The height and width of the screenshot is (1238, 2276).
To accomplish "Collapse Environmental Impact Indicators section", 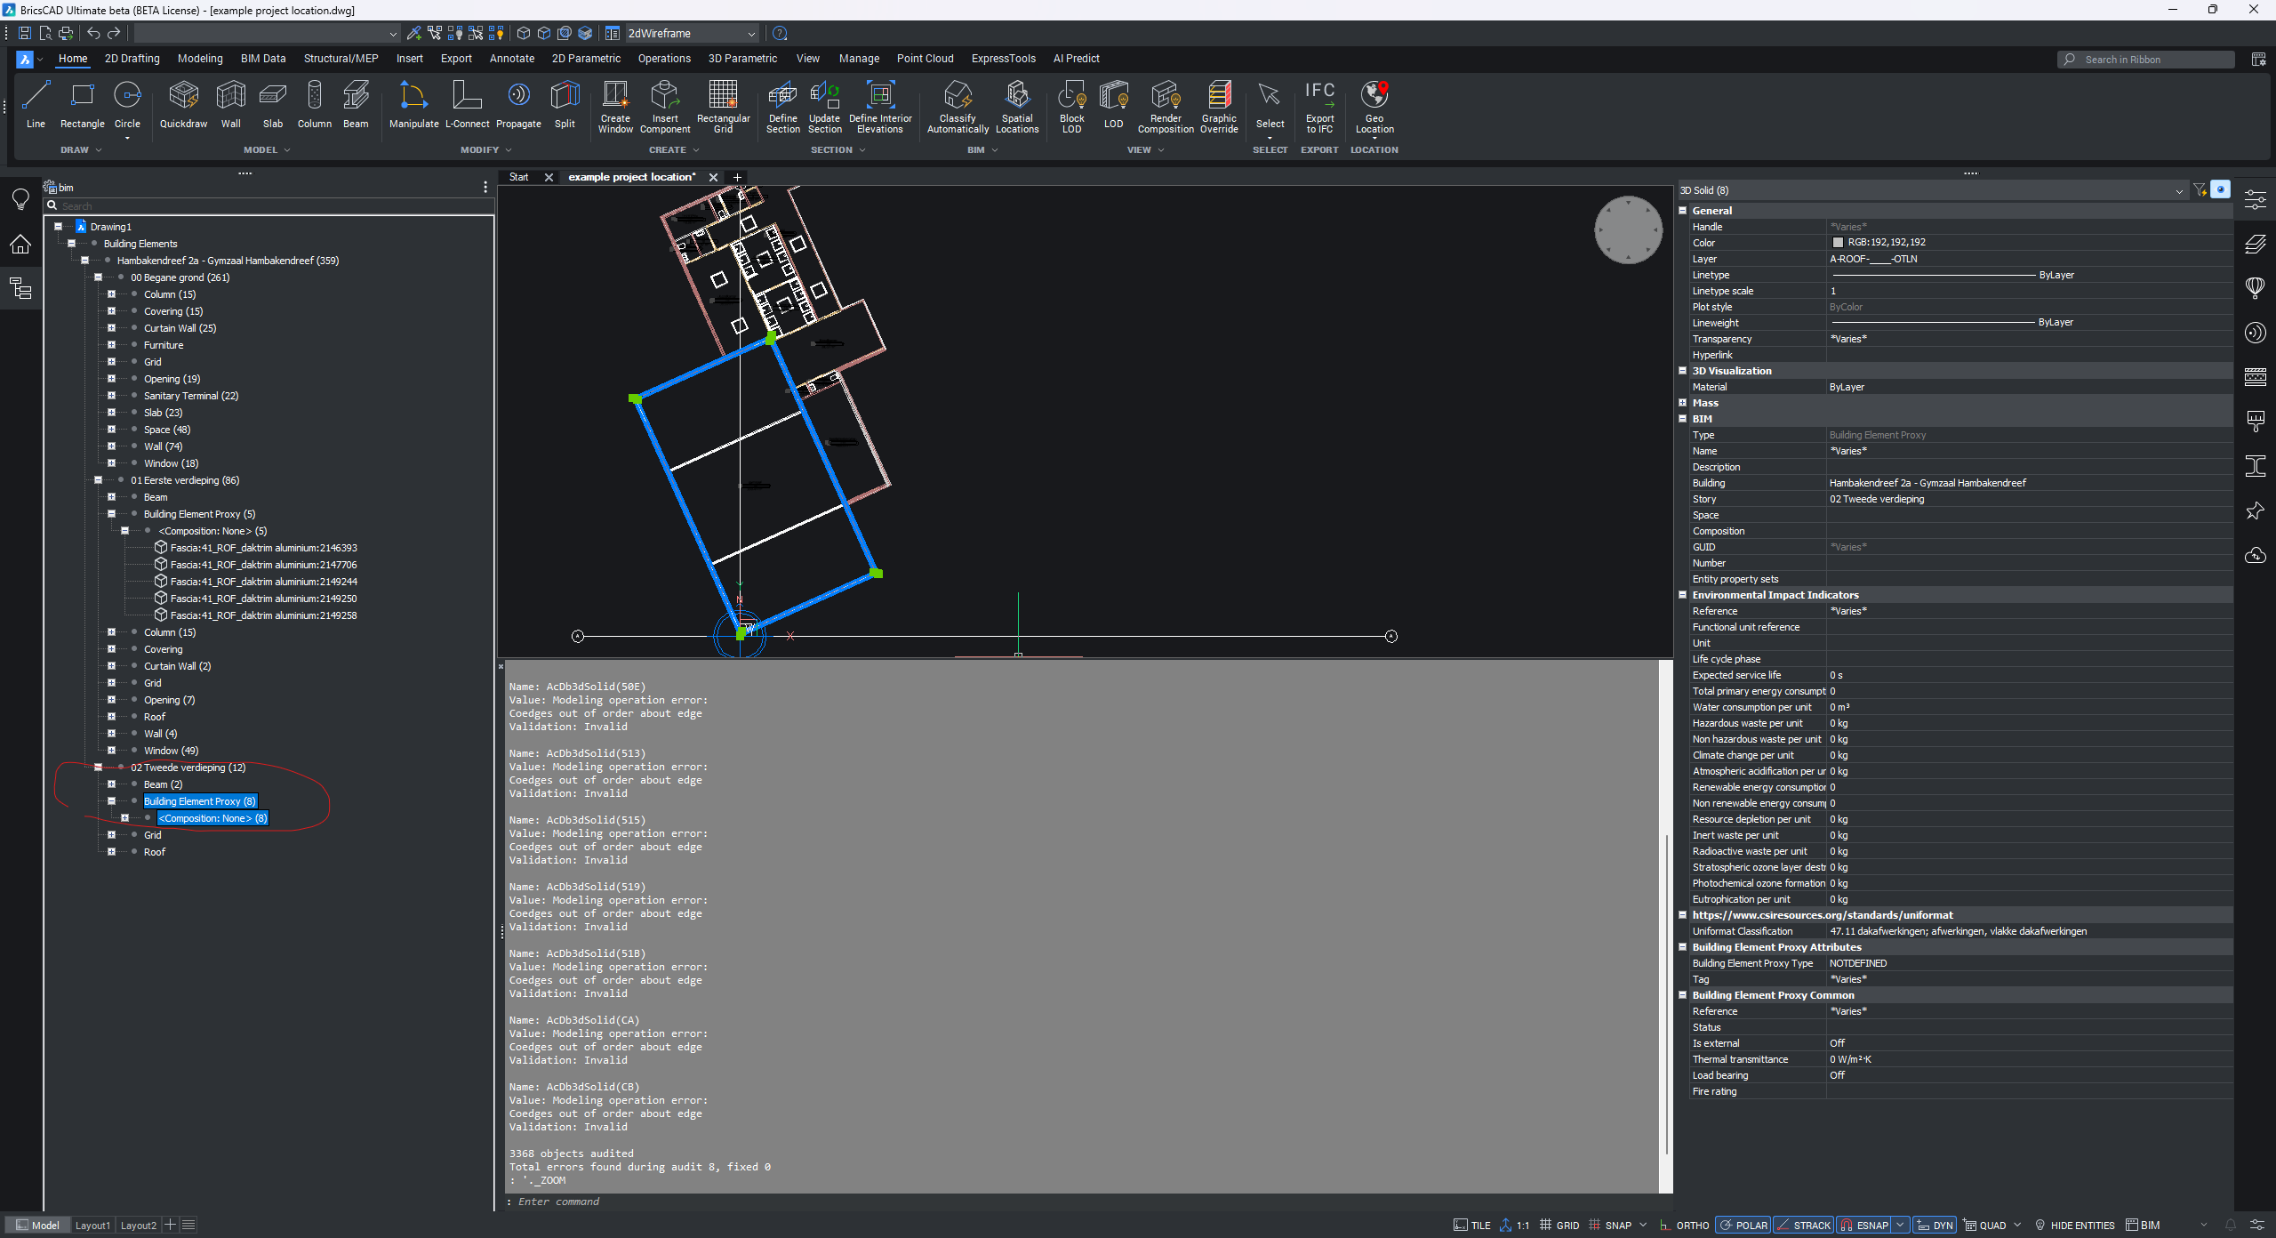I will [1682, 595].
